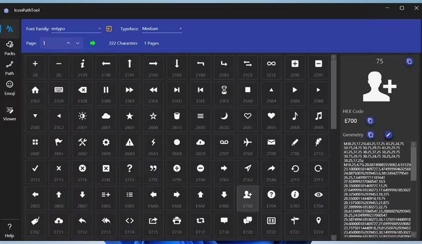The image size is (422, 244).
Task: Select the keyboard glyph 2328
Action: point(59,93)
